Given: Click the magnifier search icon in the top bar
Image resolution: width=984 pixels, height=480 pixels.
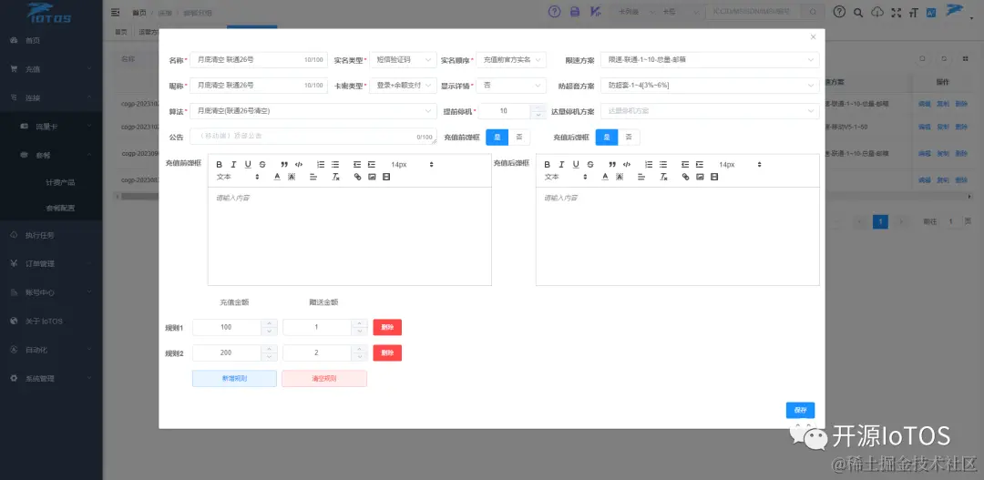Looking at the screenshot, I should 858,12.
